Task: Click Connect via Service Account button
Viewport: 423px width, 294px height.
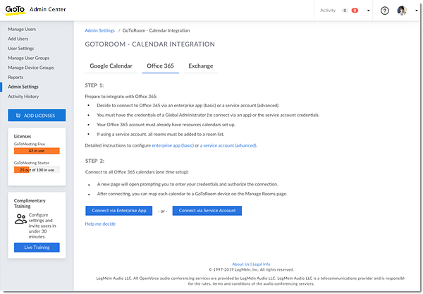Action: pos(207,211)
